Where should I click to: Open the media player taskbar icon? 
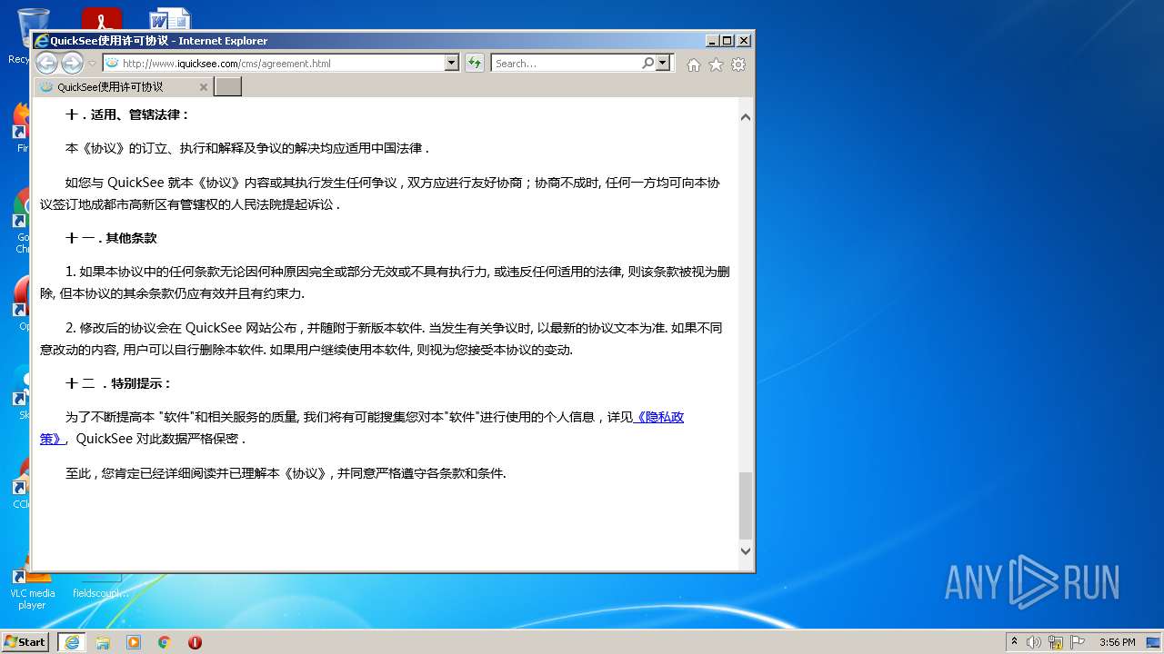[x=134, y=641]
